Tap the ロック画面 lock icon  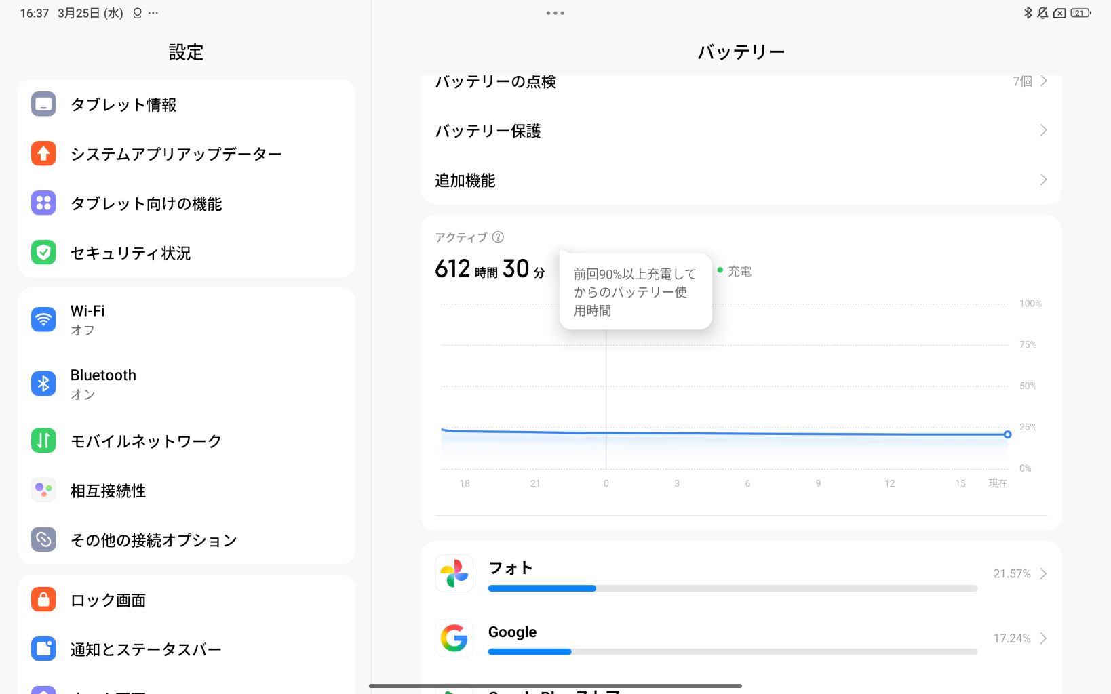(43, 600)
